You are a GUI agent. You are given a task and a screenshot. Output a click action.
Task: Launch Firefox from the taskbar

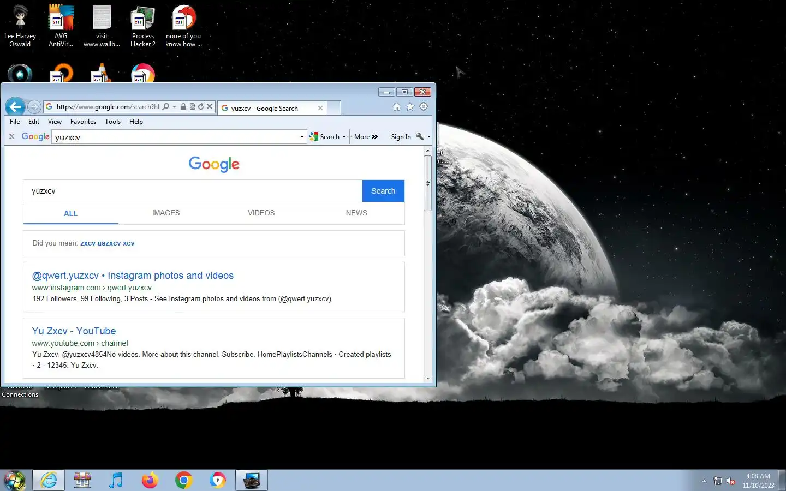click(150, 480)
